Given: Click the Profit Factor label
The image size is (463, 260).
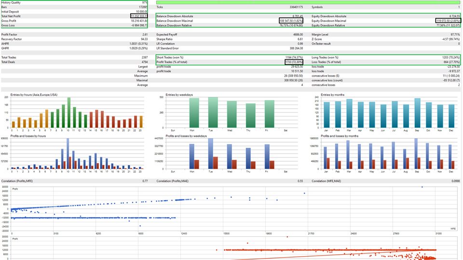Looking at the screenshot, I should pos(10,35).
